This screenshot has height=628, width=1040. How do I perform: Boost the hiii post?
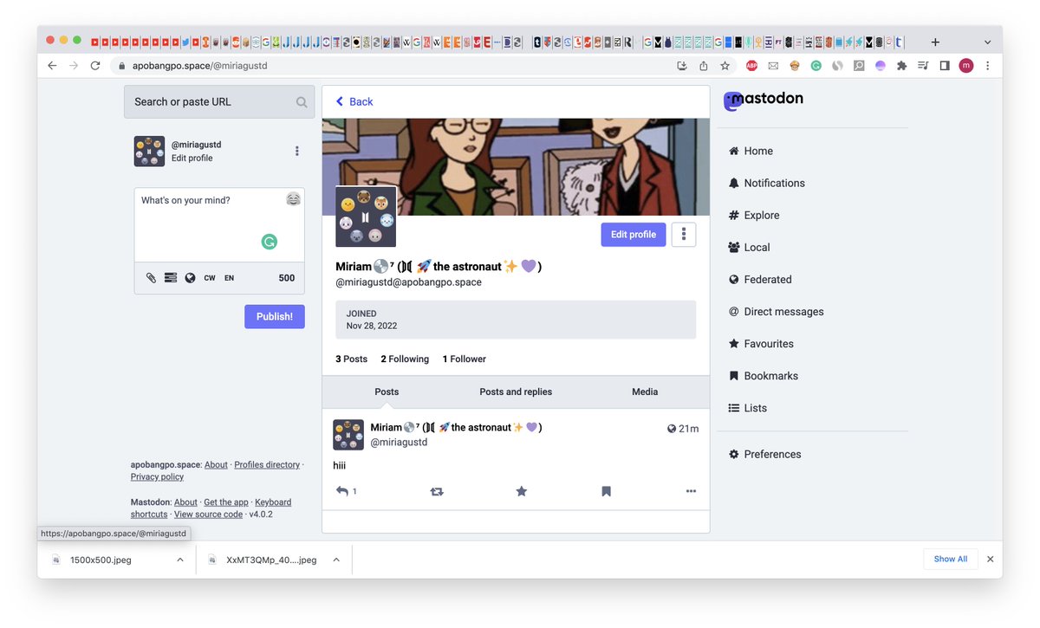click(x=437, y=491)
